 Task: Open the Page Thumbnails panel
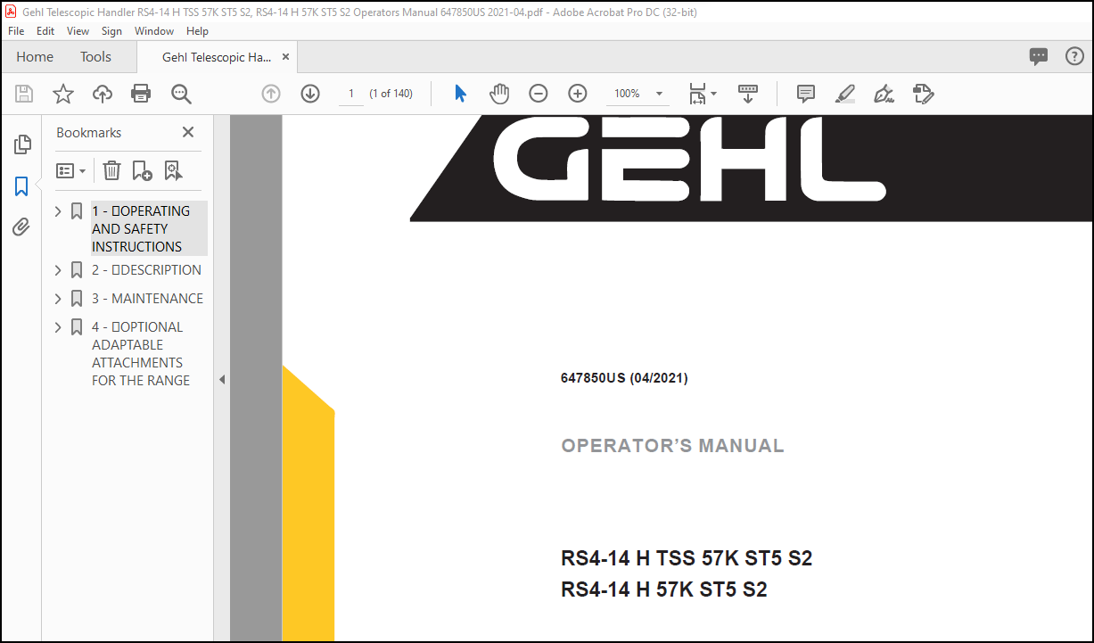pos(22,144)
